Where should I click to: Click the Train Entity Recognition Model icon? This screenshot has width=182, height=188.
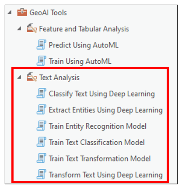click(42, 126)
